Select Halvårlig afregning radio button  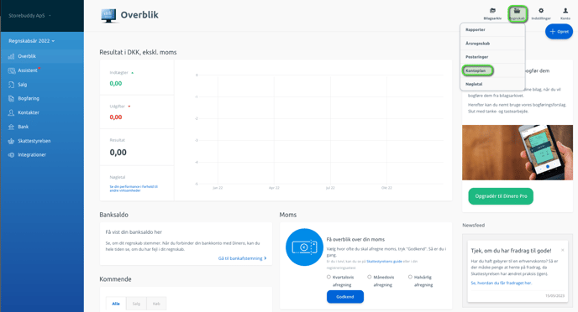click(x=410, y=277)
